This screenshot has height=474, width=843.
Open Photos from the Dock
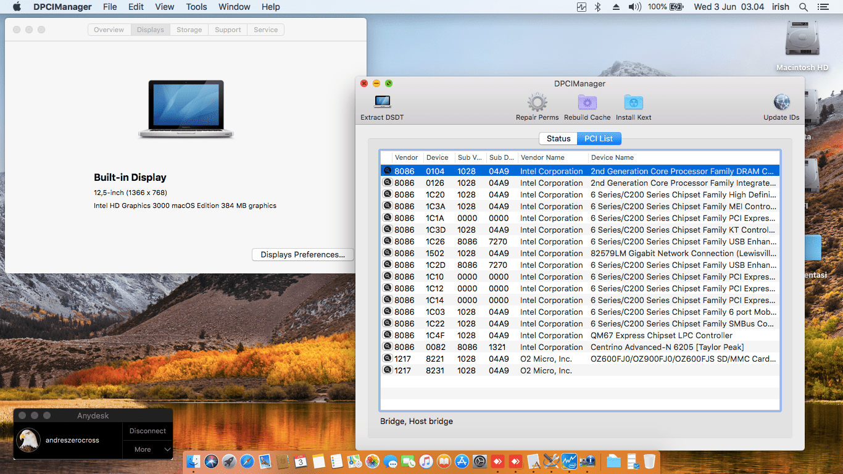click(372, 461)
